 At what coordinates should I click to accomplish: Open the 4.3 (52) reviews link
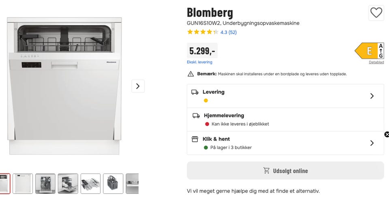tap(229, 32)
